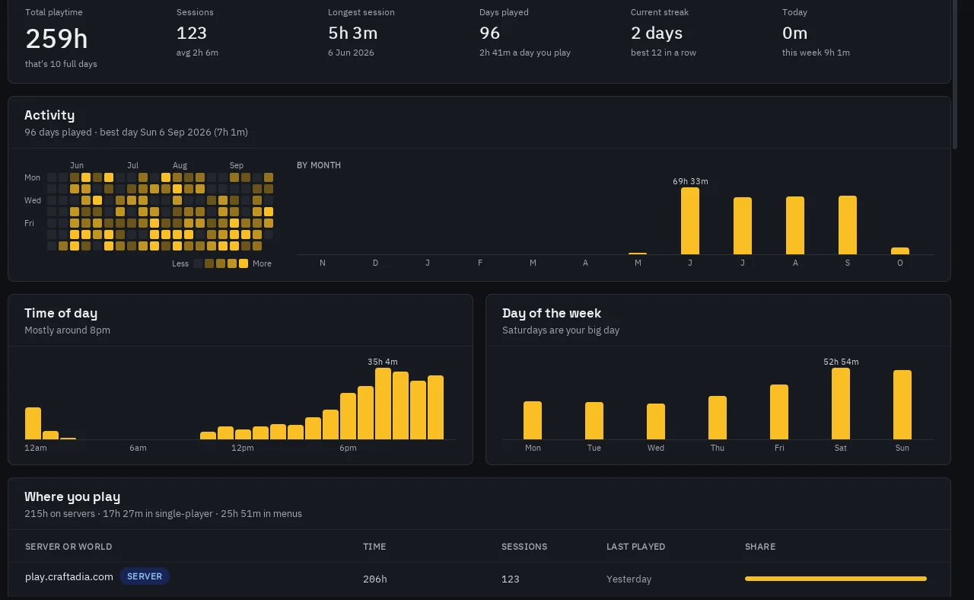Select the 12am bar in Time of day chart
This screenshot has width=974, height=600.
(33, 423)
